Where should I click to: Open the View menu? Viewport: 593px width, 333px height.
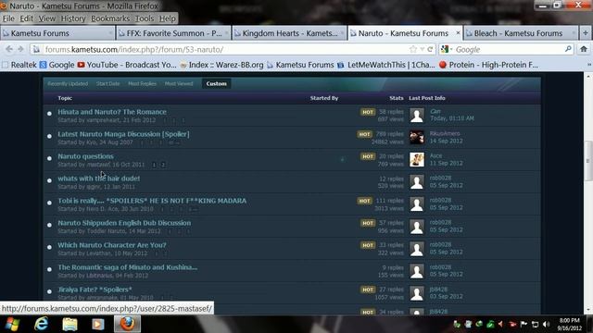pos(47,18)
